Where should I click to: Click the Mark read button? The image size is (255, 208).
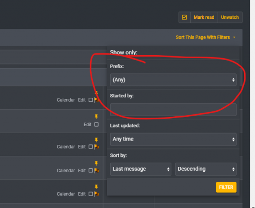204,17
